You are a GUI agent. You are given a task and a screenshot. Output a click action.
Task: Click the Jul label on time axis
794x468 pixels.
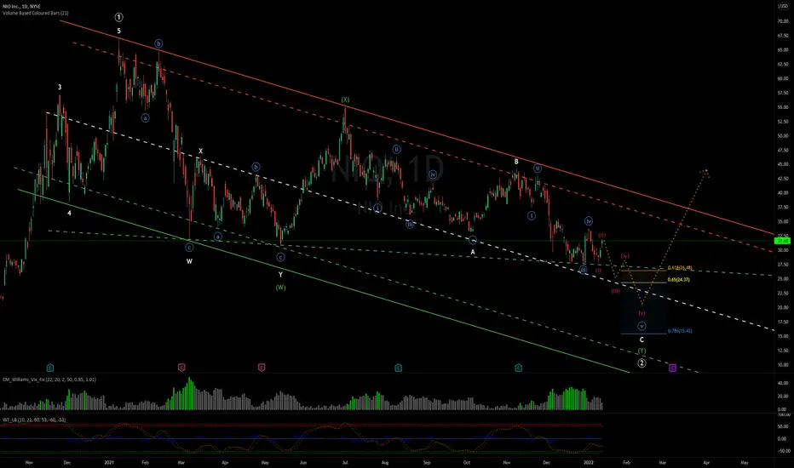click(x=344, y=462)
